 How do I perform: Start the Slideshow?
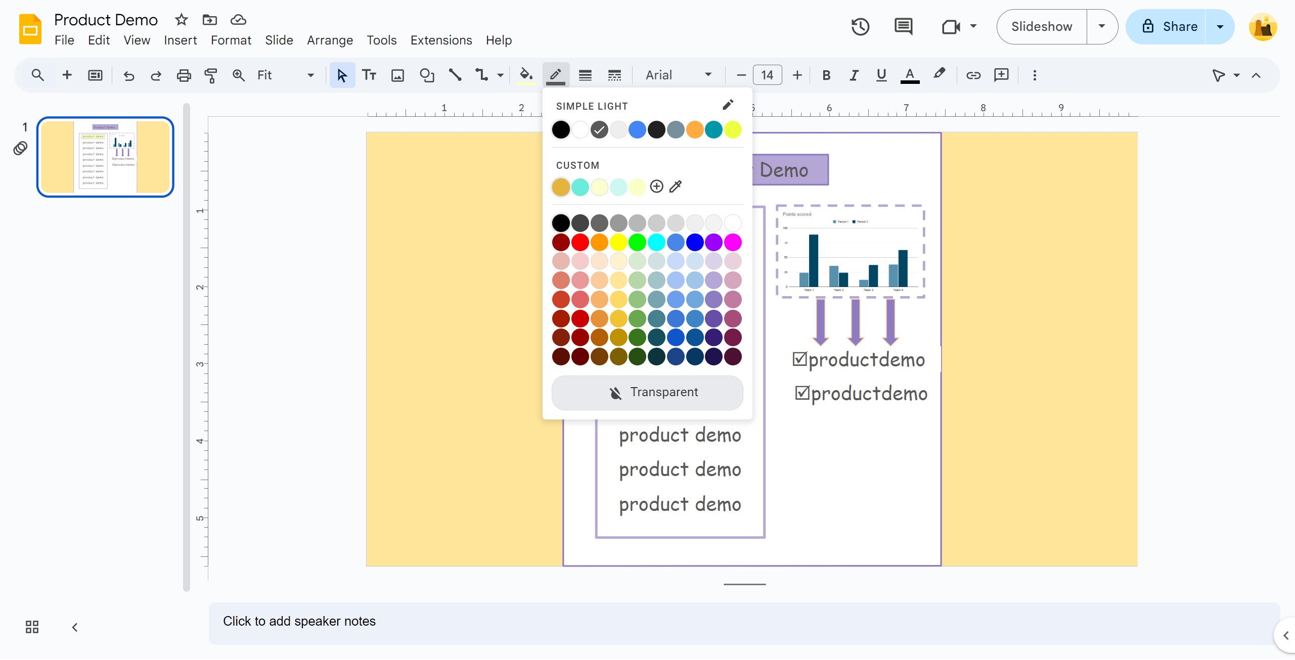(1042, 27)
